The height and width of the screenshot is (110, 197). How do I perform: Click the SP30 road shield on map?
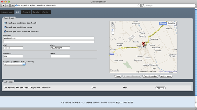point(111,54)
